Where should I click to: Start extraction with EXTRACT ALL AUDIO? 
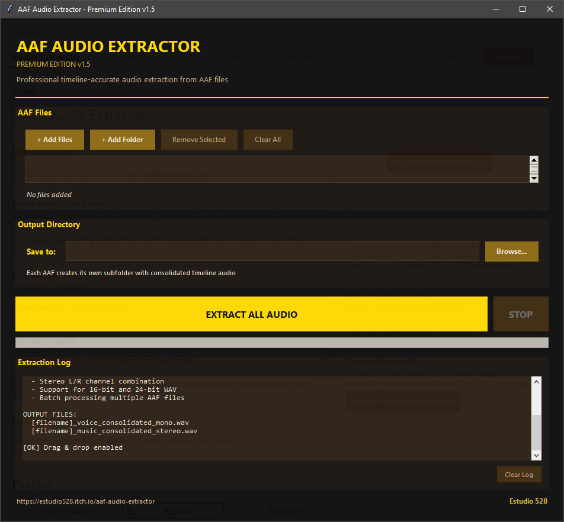coord(251,314)
